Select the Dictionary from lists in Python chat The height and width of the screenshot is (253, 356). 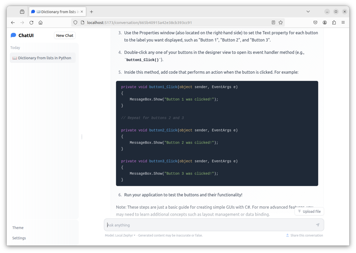pos(43,58)
